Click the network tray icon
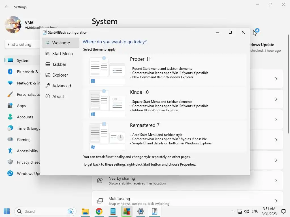Viewport: 290px width, 217px height. [240, 211]
